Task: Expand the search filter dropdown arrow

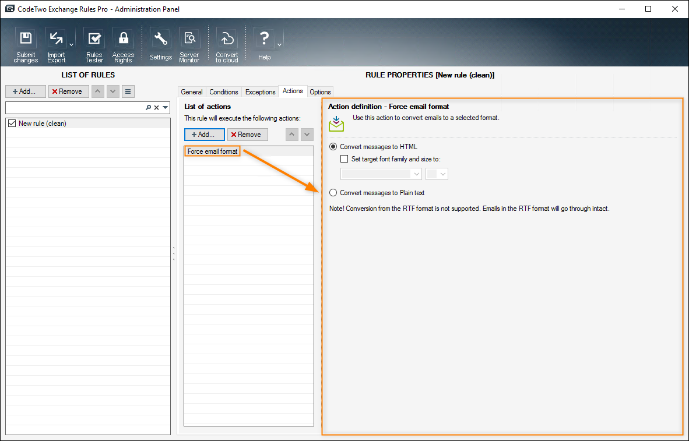Action: coord(165,108)
